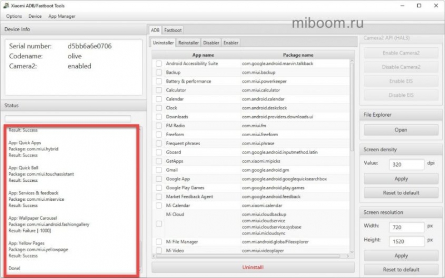
Task: Click the scroll-down arrow of app list
Action: pyautogui.click(x=352, y=252)
